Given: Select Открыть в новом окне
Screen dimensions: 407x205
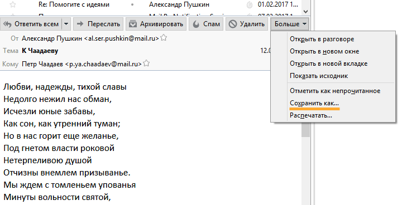Looking at the screenshot, I should [333, 51].
